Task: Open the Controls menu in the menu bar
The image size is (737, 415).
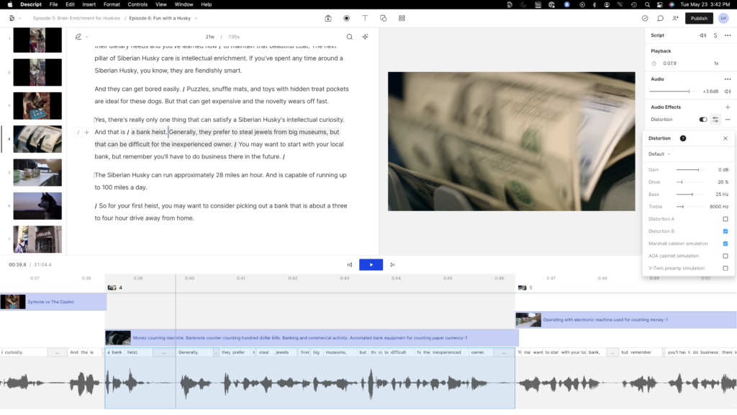Action: (x=137, y=4)
